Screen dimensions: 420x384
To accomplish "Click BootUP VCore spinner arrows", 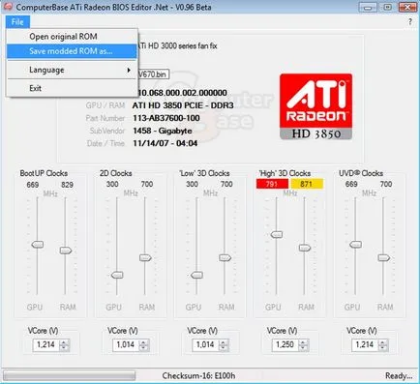I will 64,345.
